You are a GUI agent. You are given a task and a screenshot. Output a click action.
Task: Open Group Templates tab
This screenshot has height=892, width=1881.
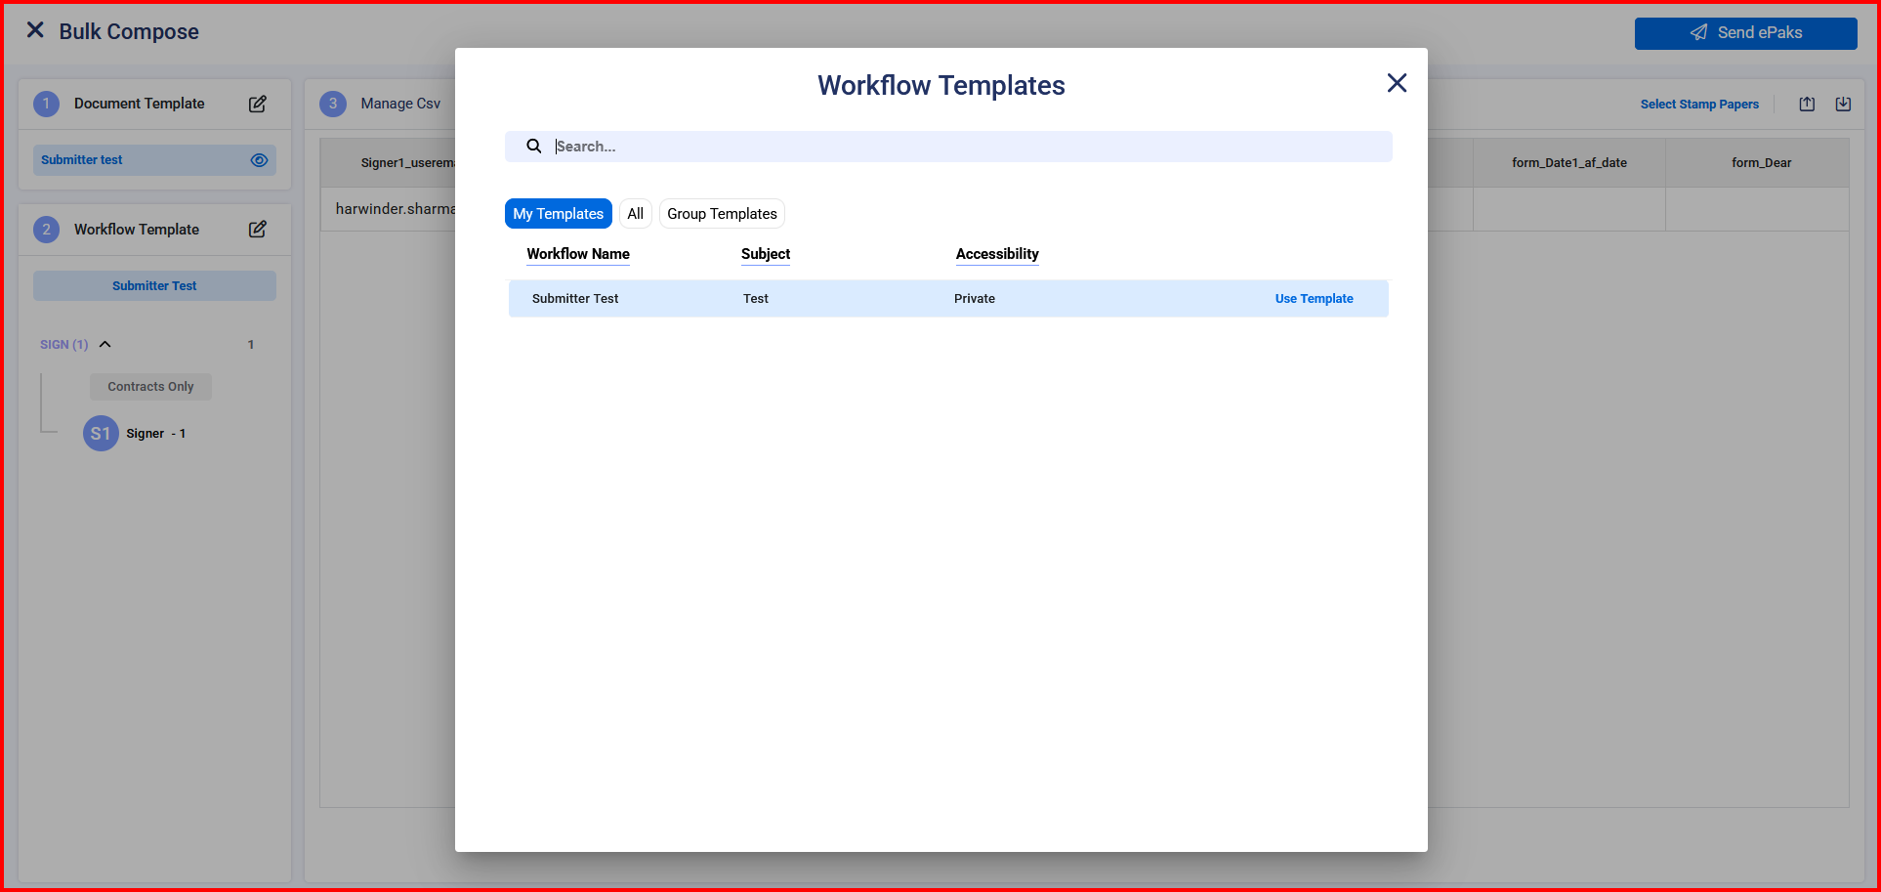click(722, 214)
